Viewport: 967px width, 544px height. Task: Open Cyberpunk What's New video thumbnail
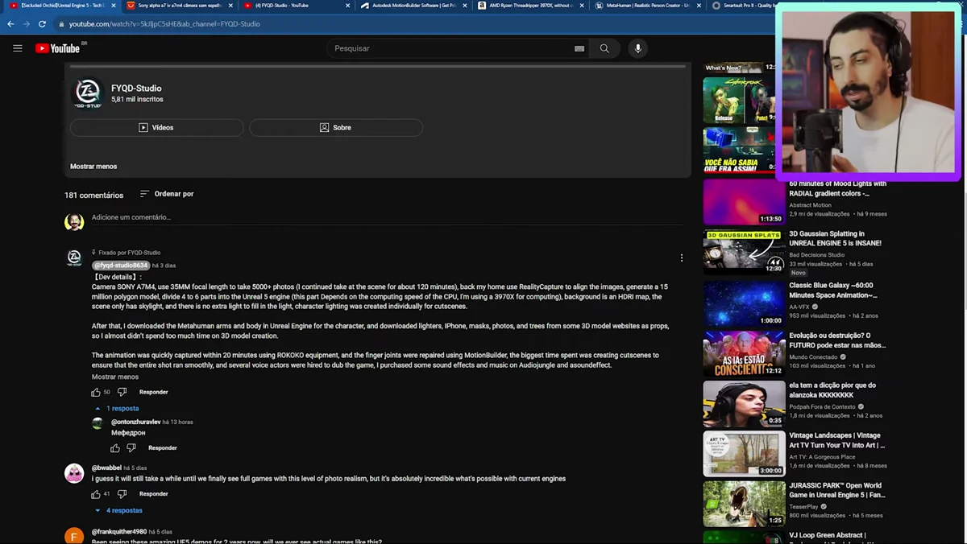point(740,100)
